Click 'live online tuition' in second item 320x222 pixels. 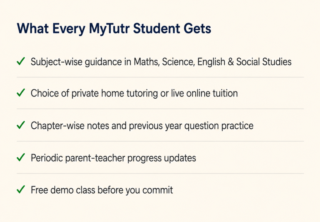204,93
